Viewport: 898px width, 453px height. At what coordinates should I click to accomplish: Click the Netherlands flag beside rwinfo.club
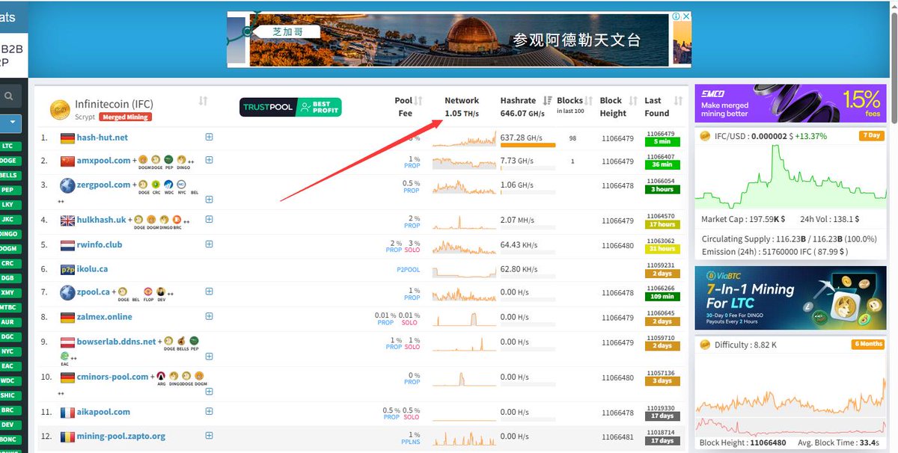(67, 245)
